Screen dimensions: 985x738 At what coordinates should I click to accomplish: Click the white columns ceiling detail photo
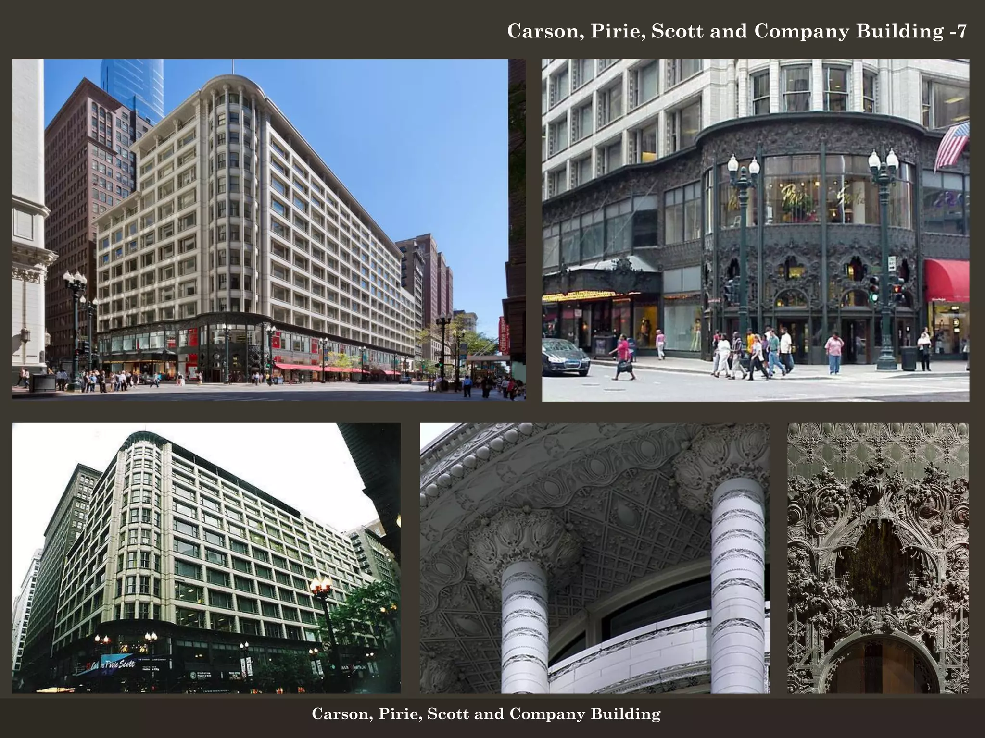coord(594,557)
